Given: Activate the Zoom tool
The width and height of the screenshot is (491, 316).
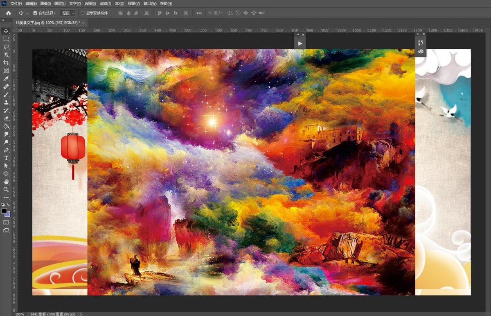Looking at the screenshot, I should pyautogui.click(x=6, y=189).
